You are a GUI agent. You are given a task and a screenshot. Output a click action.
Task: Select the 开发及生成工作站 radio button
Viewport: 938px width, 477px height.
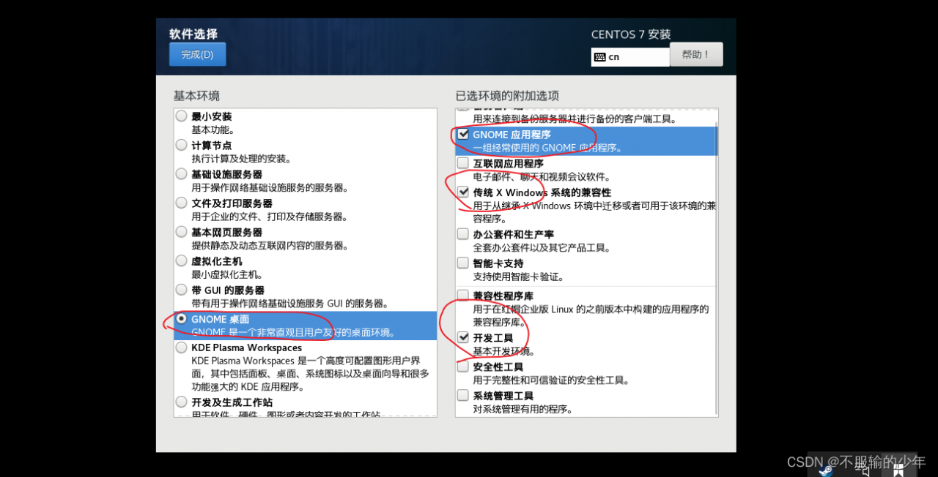pyautogui.click(x=182, y=402)
